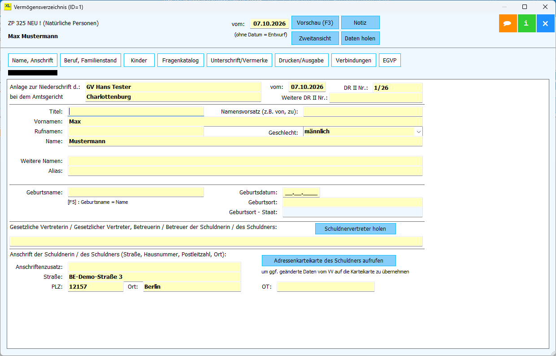Click the Weitere Namen field
The width and height of the screenshot is (556, 356).
click(245, 161)
